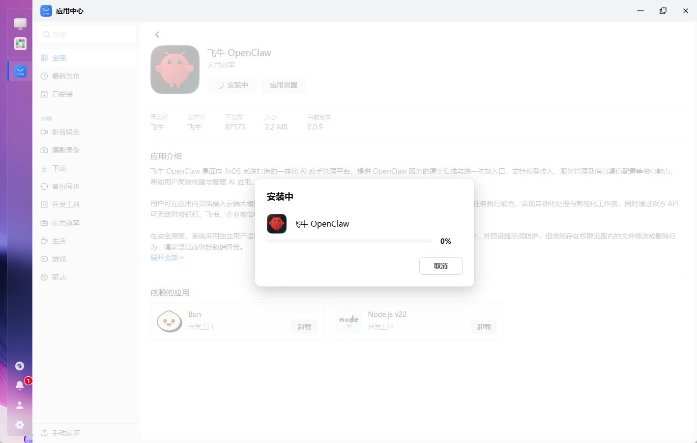Cancel installation with 取消 button

440,265
